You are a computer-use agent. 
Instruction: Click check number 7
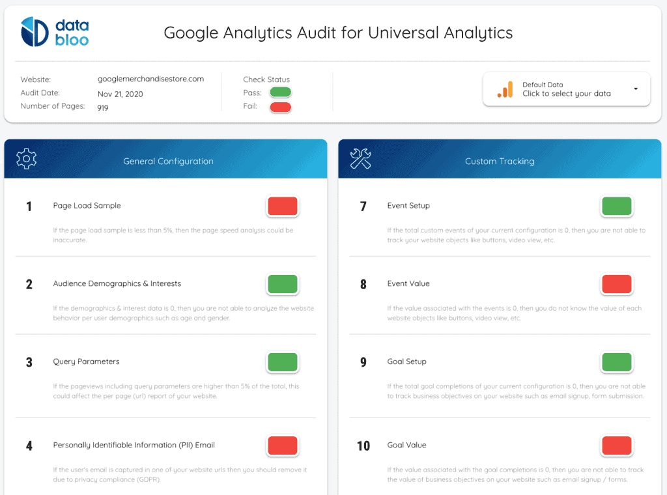click(363, 206)
